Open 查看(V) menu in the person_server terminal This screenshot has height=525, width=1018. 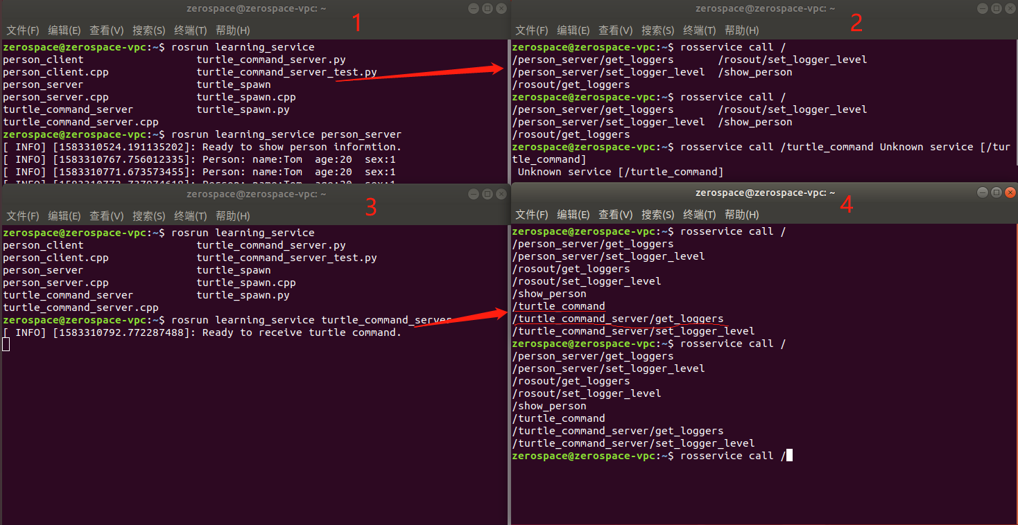point(107,30)
